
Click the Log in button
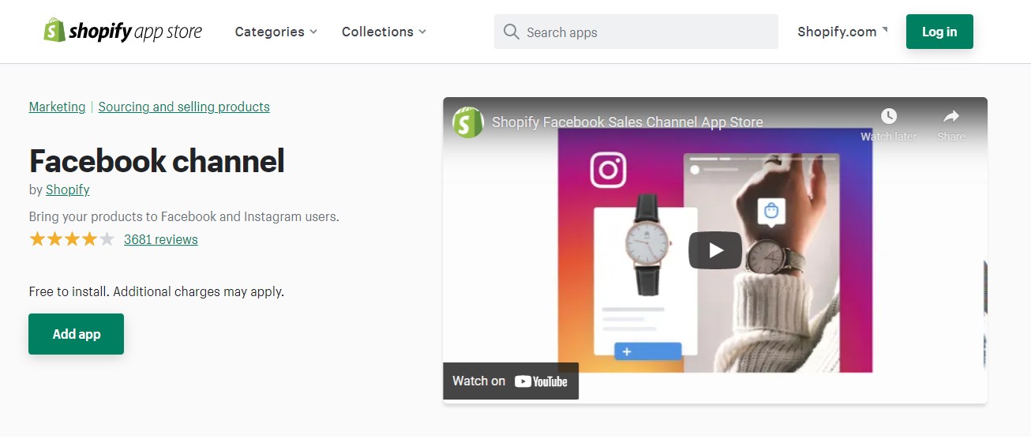(x=939, y=32)
